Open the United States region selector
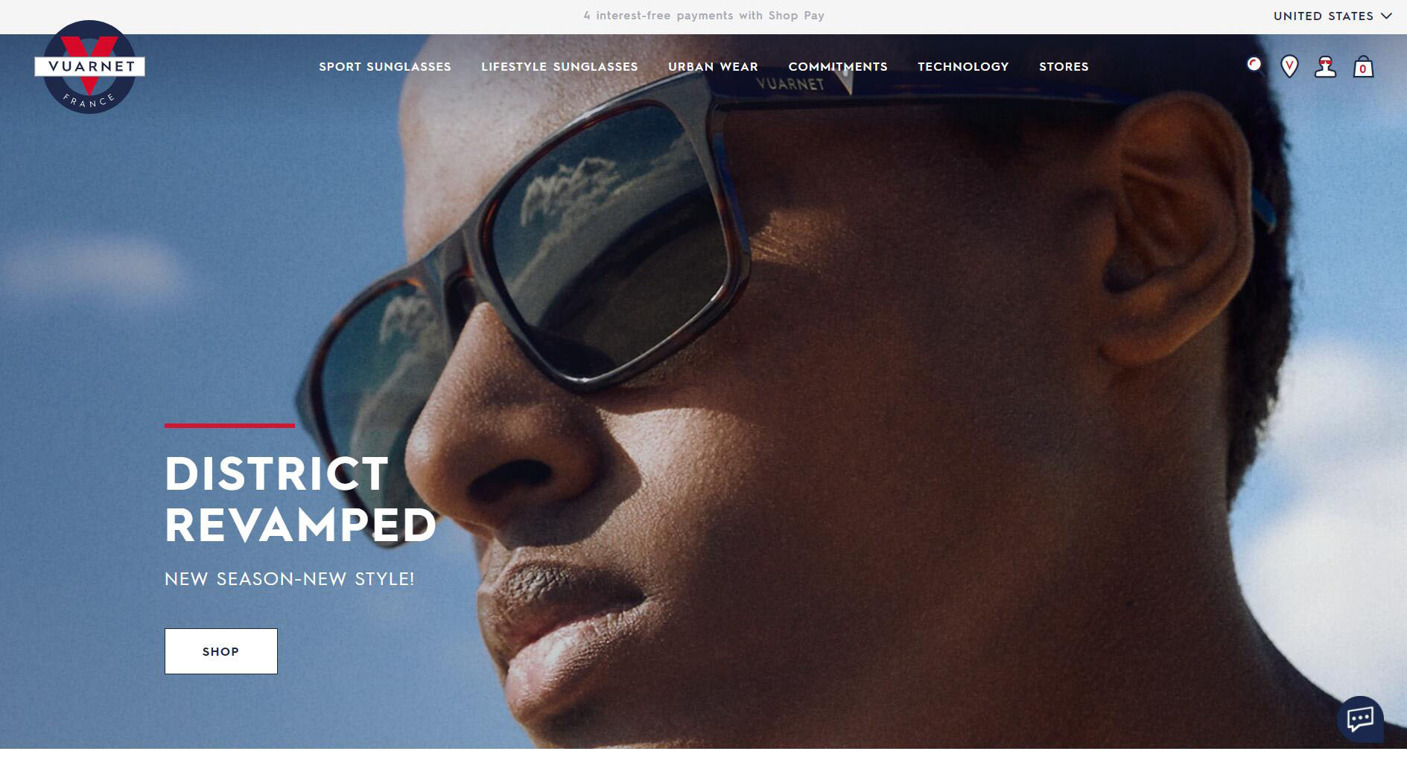1407x757 pixels. [x=1332, y=16]
